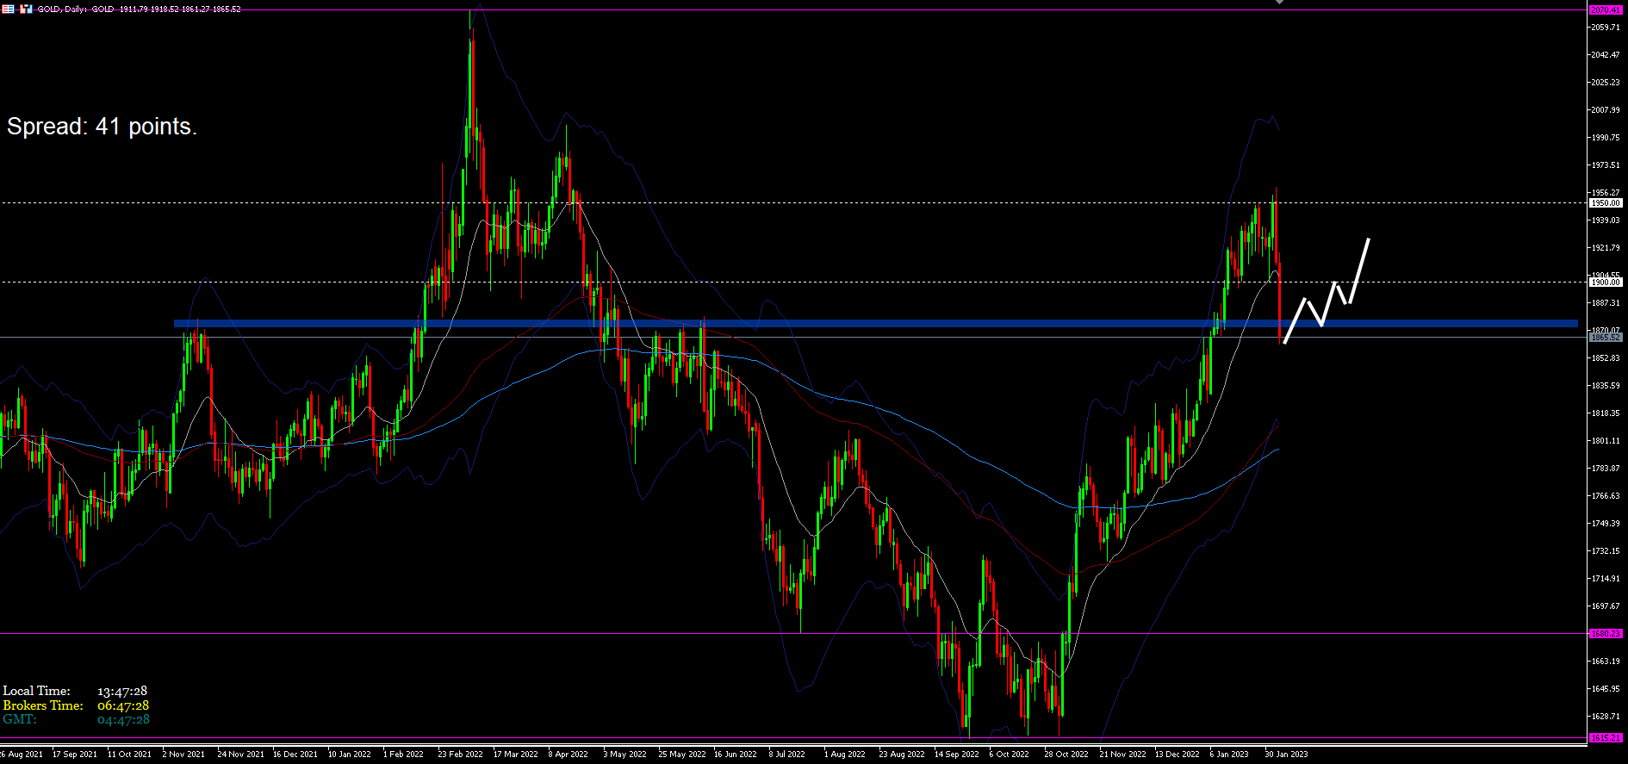
Task: Click the brokers time value 06:47:28
Action: [x=123, y=705]
